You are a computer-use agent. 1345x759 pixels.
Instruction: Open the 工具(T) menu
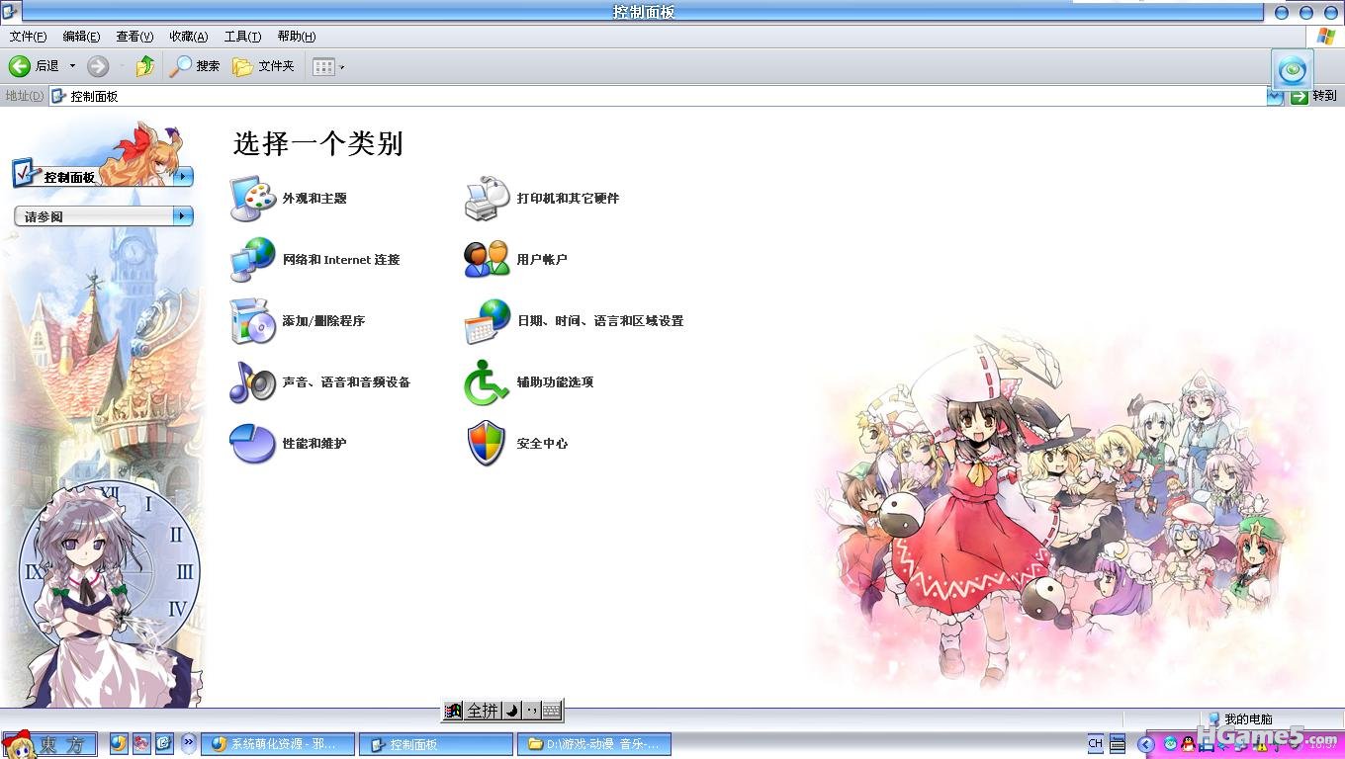tap(242, 37)
